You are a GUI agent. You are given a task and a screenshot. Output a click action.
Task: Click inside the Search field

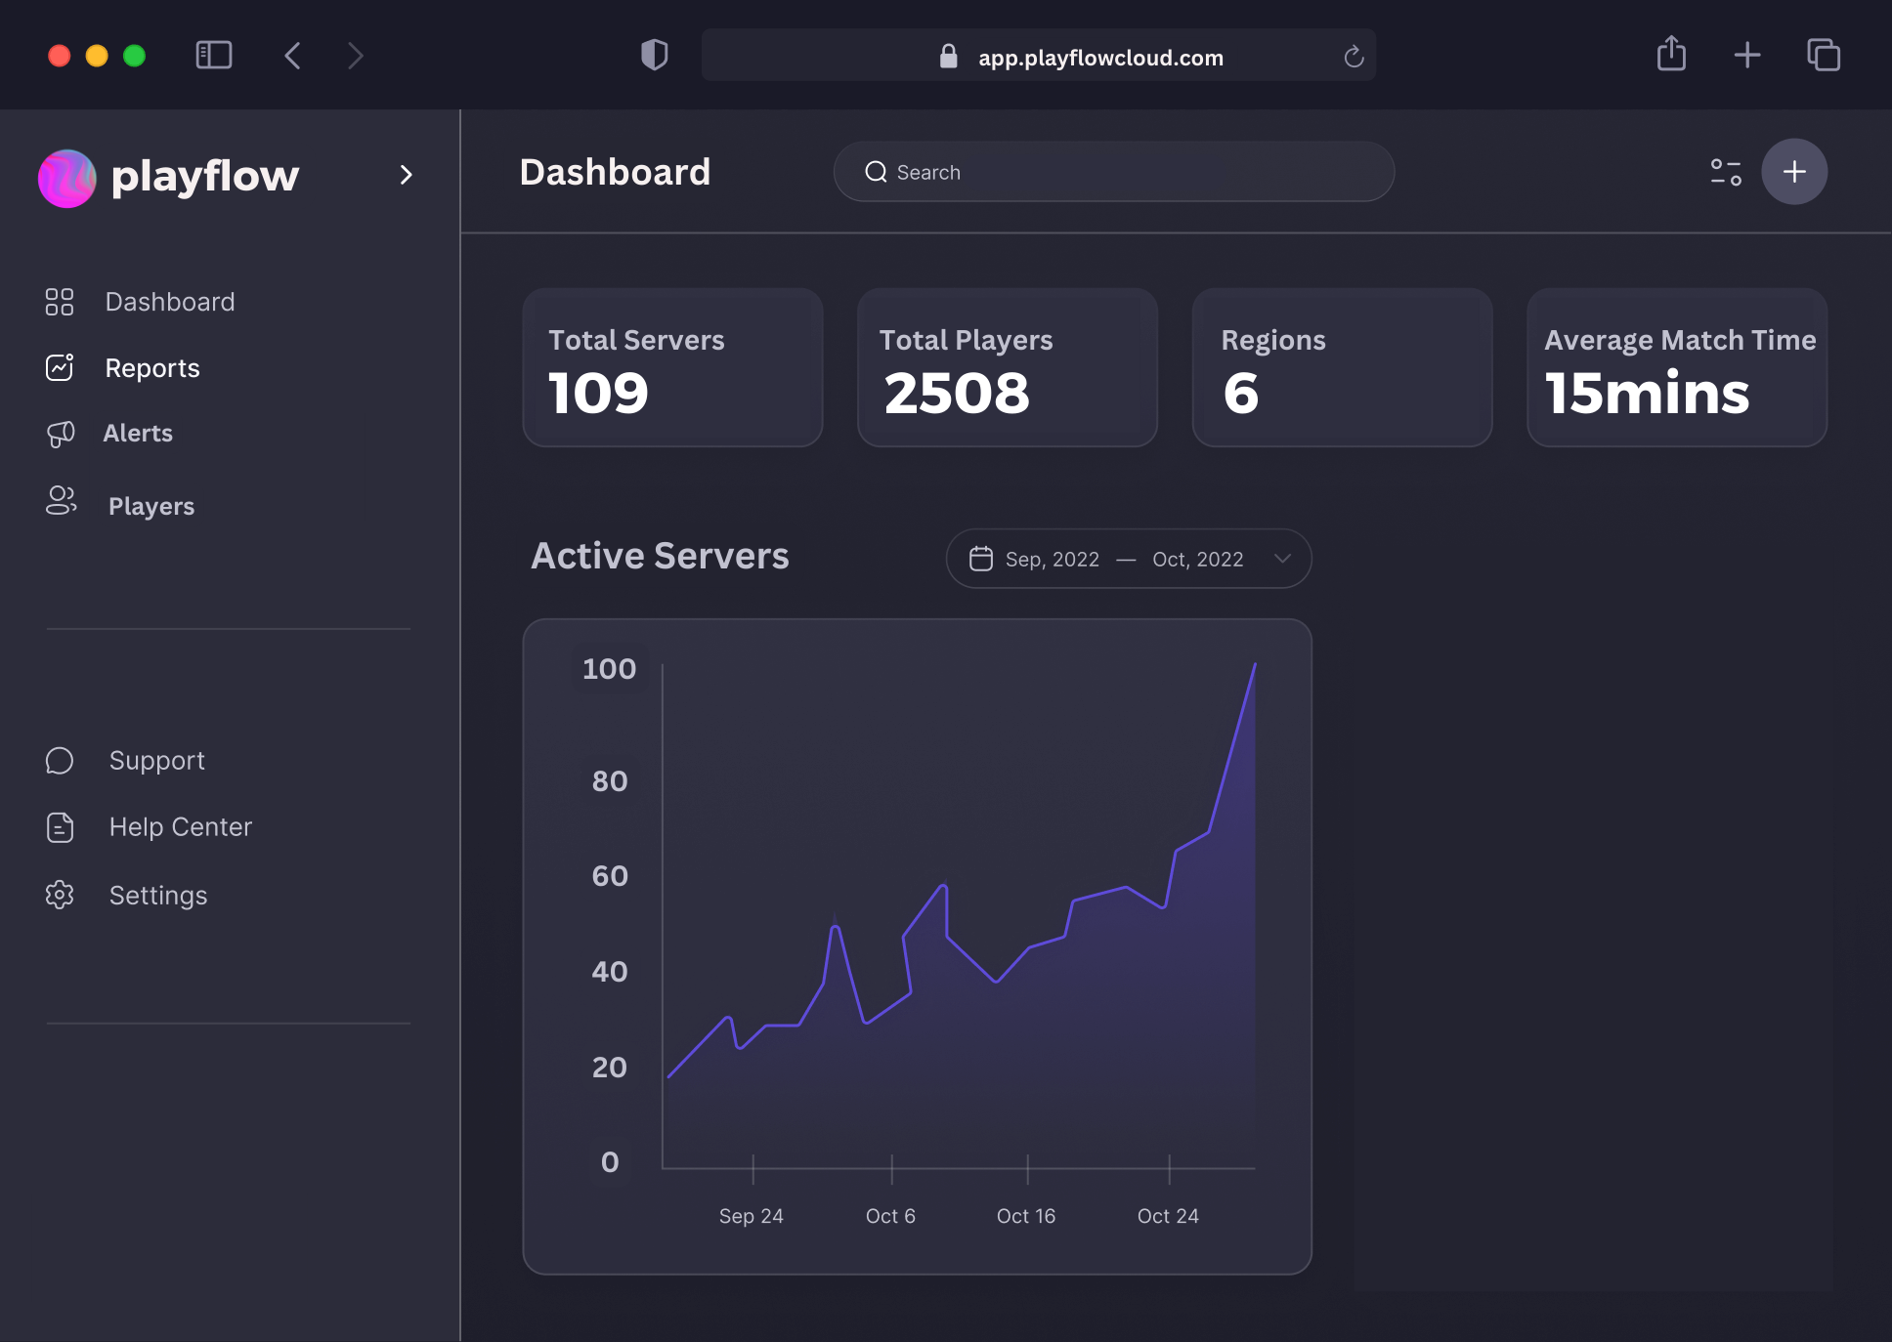[1113, 171]
